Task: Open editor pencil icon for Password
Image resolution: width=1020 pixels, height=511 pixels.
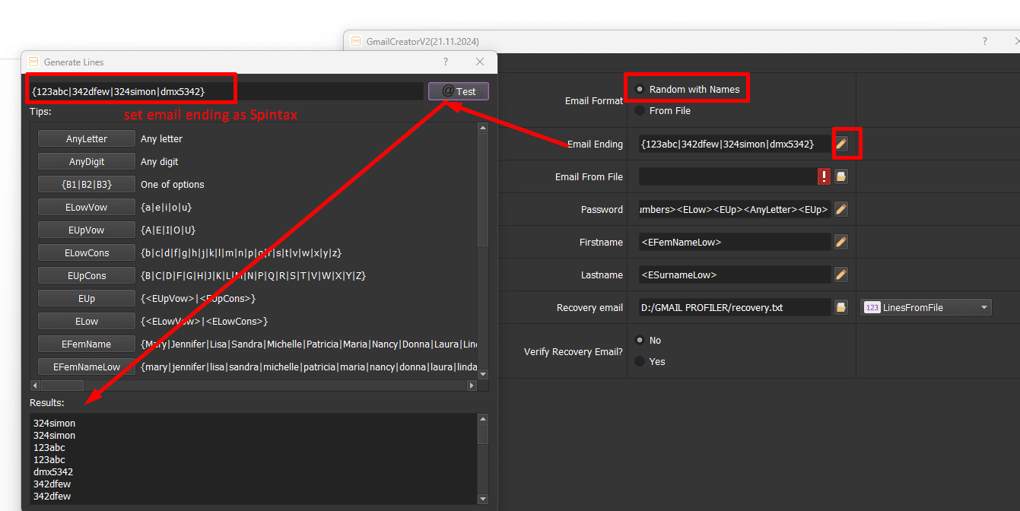Action: point(841,209)
